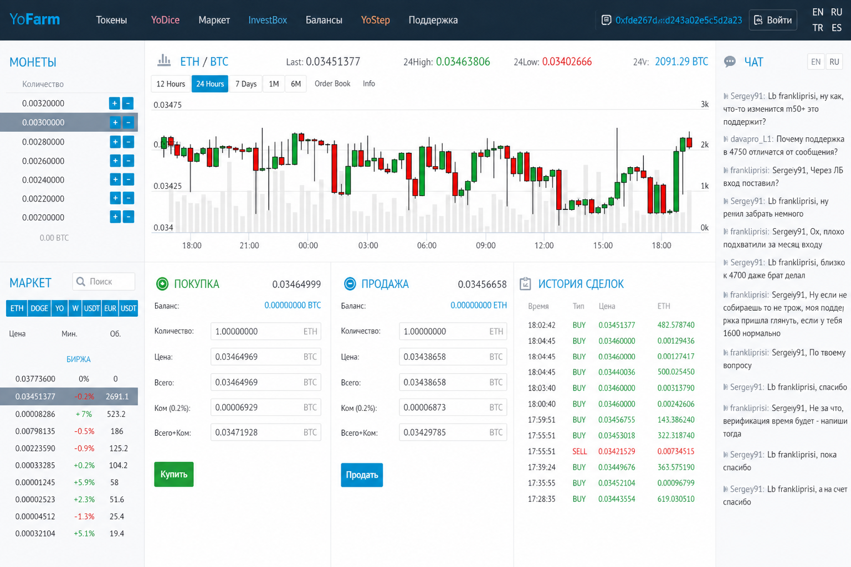851x567 pixels.
Task: Click the green Купить button
Action: click(174, 475)
